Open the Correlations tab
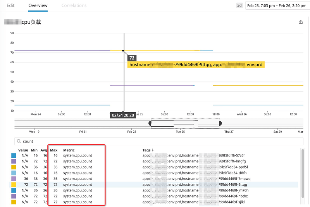Viewport: 310px width, 207px height. click(x=74, y=6)
